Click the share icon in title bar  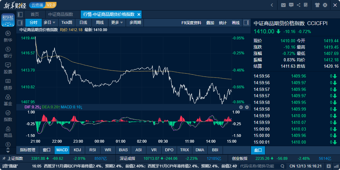(x=299, y=5)
